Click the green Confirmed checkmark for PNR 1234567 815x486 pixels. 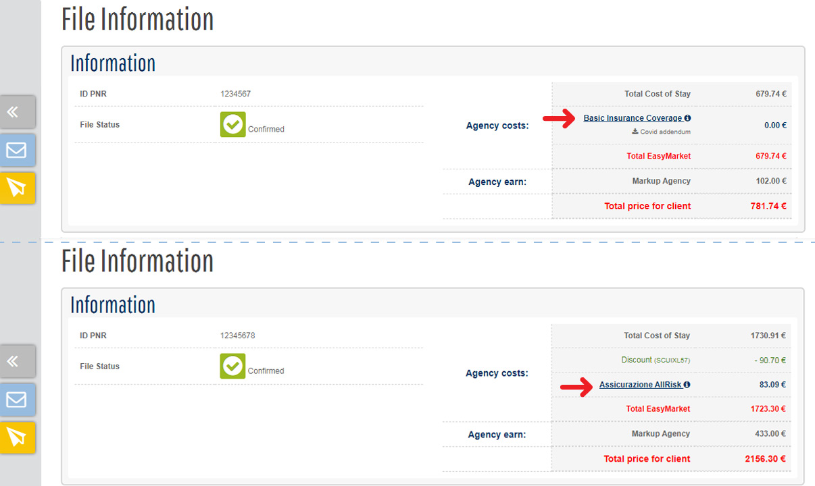click(232, 125)
